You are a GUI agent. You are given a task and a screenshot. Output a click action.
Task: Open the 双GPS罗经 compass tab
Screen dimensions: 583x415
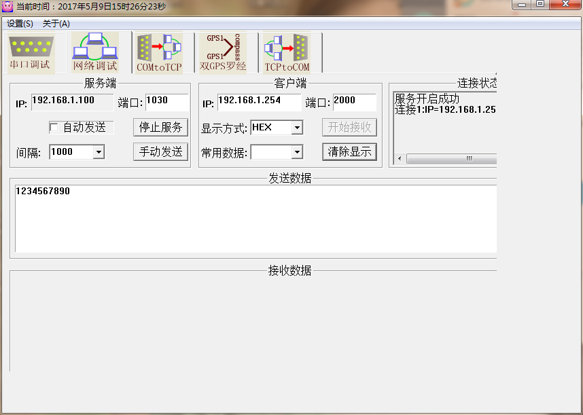pyautogui.click(x=223, y=52)
